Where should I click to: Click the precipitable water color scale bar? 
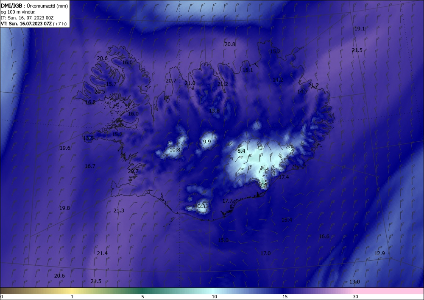click(x=212, y=291)
